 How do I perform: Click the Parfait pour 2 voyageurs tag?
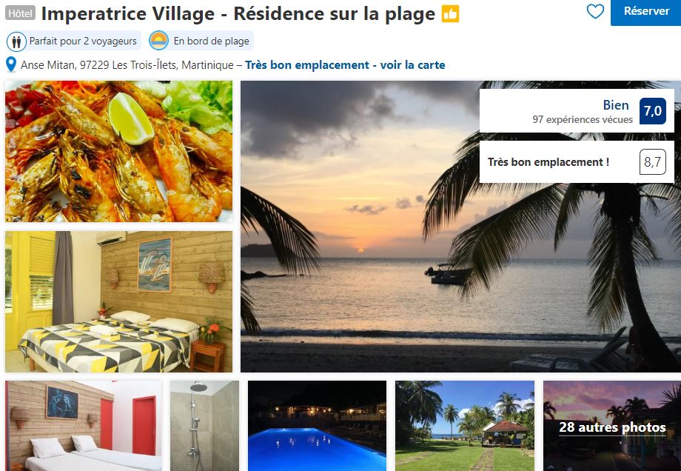coord(73,41)
